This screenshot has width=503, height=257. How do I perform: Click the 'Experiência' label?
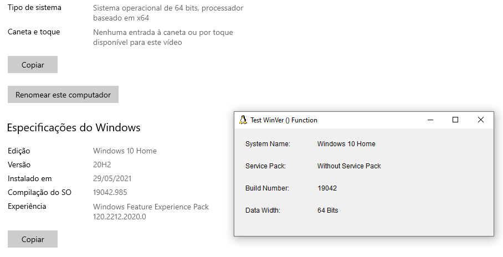tap(27, 206)
